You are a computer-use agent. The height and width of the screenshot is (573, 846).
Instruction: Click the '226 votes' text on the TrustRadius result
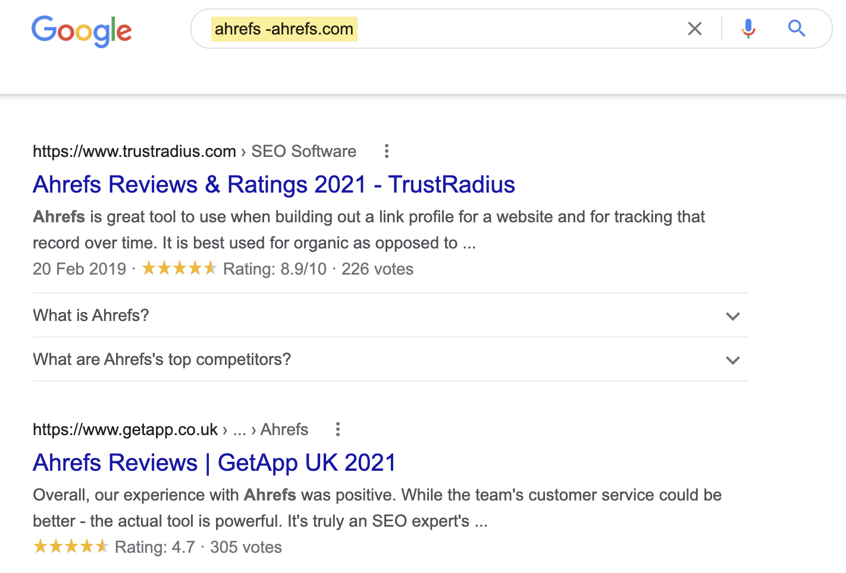click(377, 269)
